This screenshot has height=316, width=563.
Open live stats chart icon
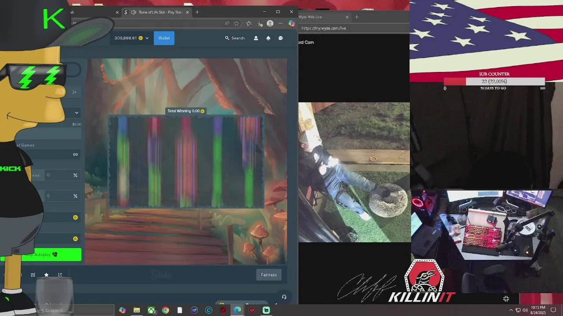coord(33,275)
